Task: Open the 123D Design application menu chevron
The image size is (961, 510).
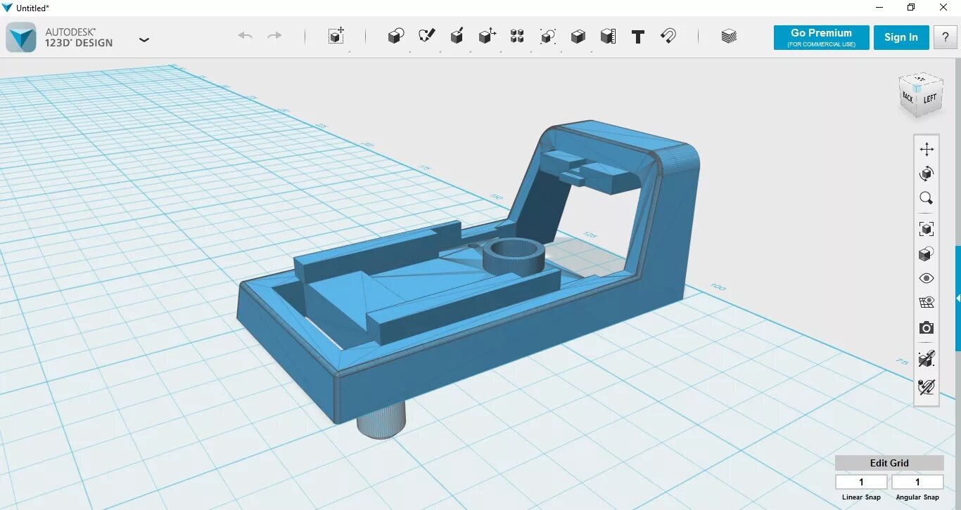Action: pyautogui.click(x=144, y=40)
